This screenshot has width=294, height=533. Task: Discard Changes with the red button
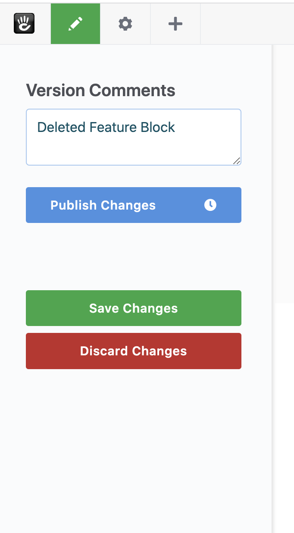[133, 351]
